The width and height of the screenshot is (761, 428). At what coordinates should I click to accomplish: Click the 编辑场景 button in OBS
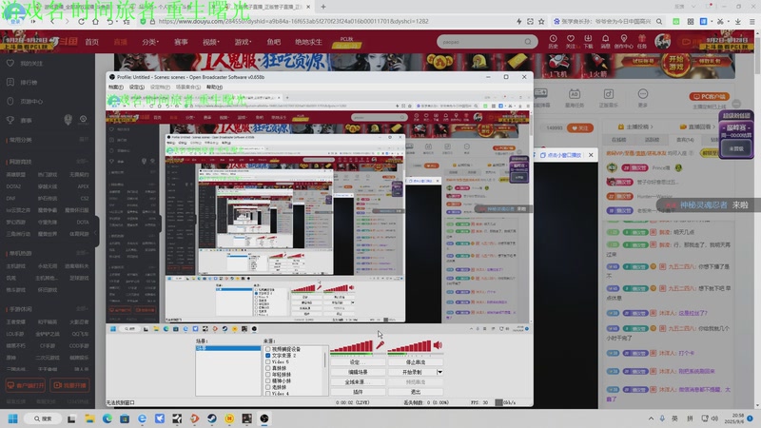point(358,372)
